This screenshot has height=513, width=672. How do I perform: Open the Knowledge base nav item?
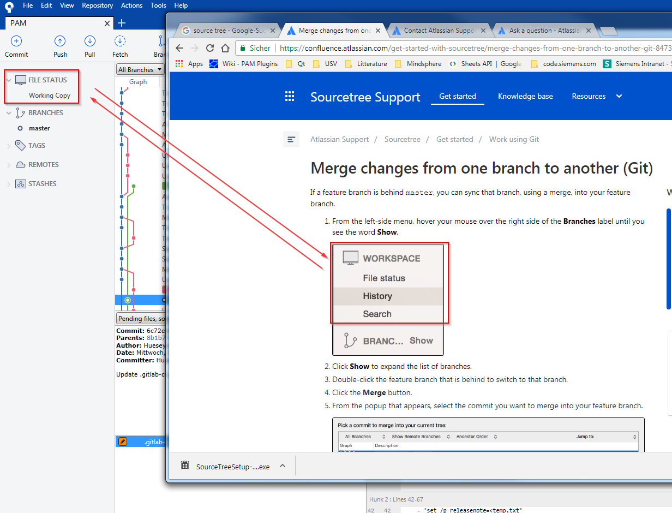click(x=525, y=96)
